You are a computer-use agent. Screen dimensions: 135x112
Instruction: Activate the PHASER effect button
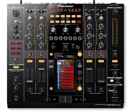(x=73, y=22)
